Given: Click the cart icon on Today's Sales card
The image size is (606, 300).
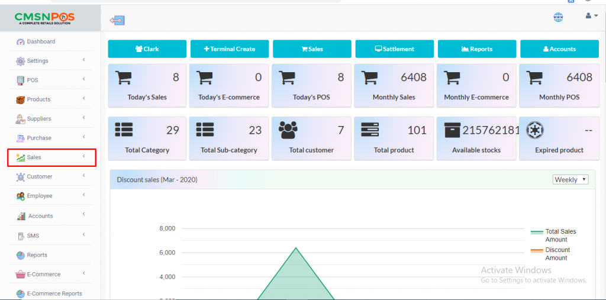Looking at the screenshot, I should click(123, 78).
